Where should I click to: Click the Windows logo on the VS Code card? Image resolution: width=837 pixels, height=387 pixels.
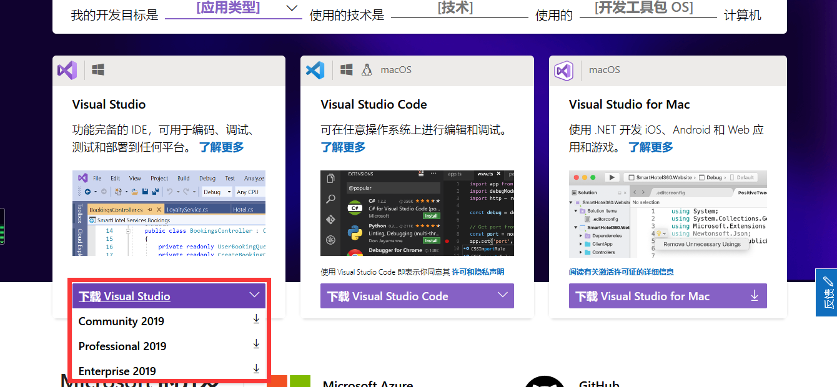coord(347,70)
